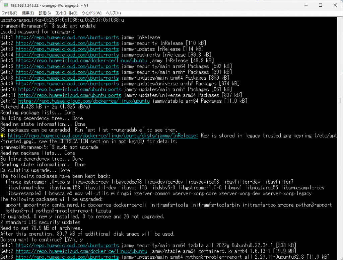Open the warning InRelease docker-ce URL
Viewport: 343px width, 260px height.
coord(103,136)
